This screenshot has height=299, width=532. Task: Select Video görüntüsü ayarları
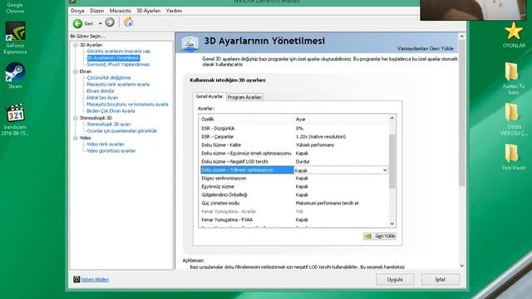point(111,151)
